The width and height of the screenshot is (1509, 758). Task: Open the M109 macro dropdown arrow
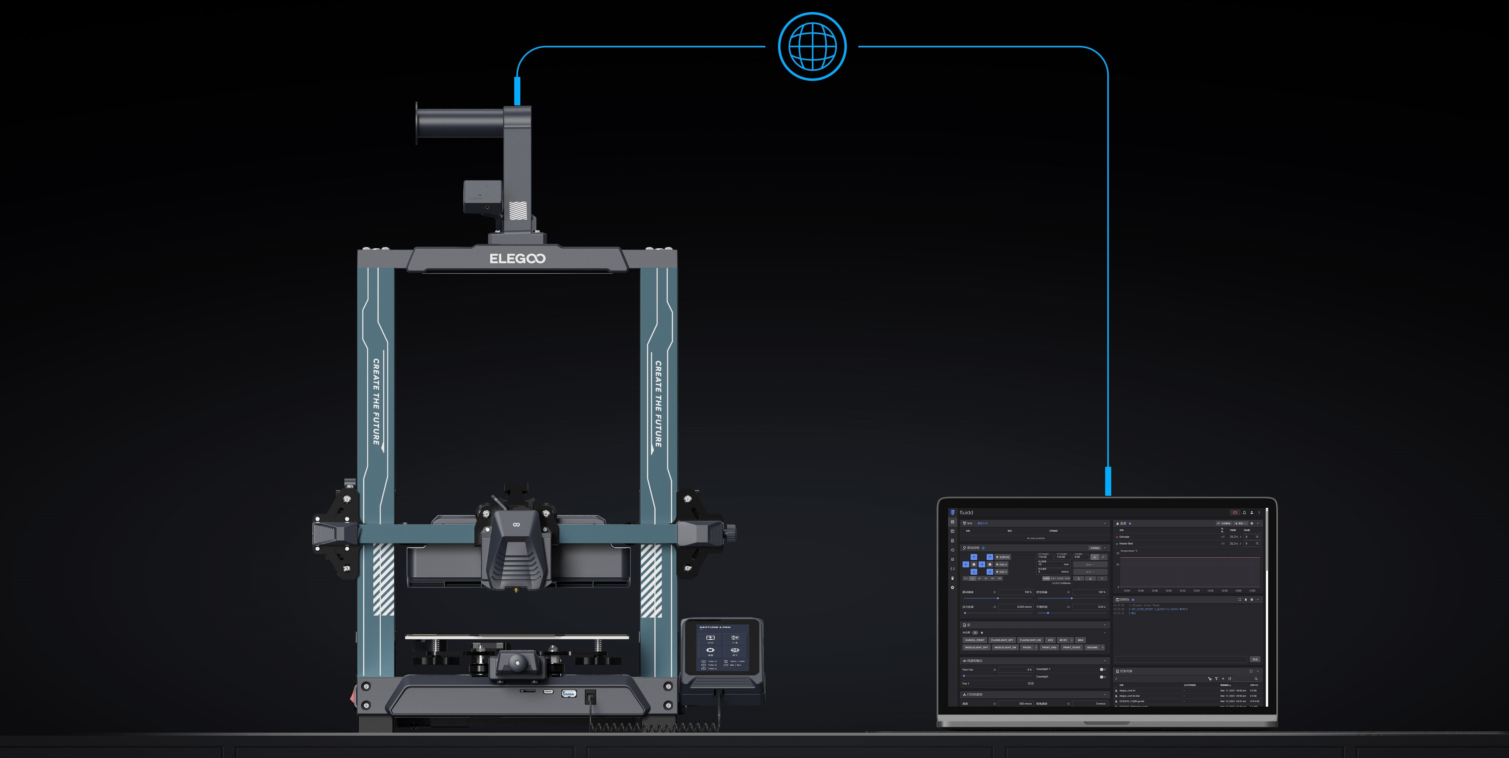1072,640
